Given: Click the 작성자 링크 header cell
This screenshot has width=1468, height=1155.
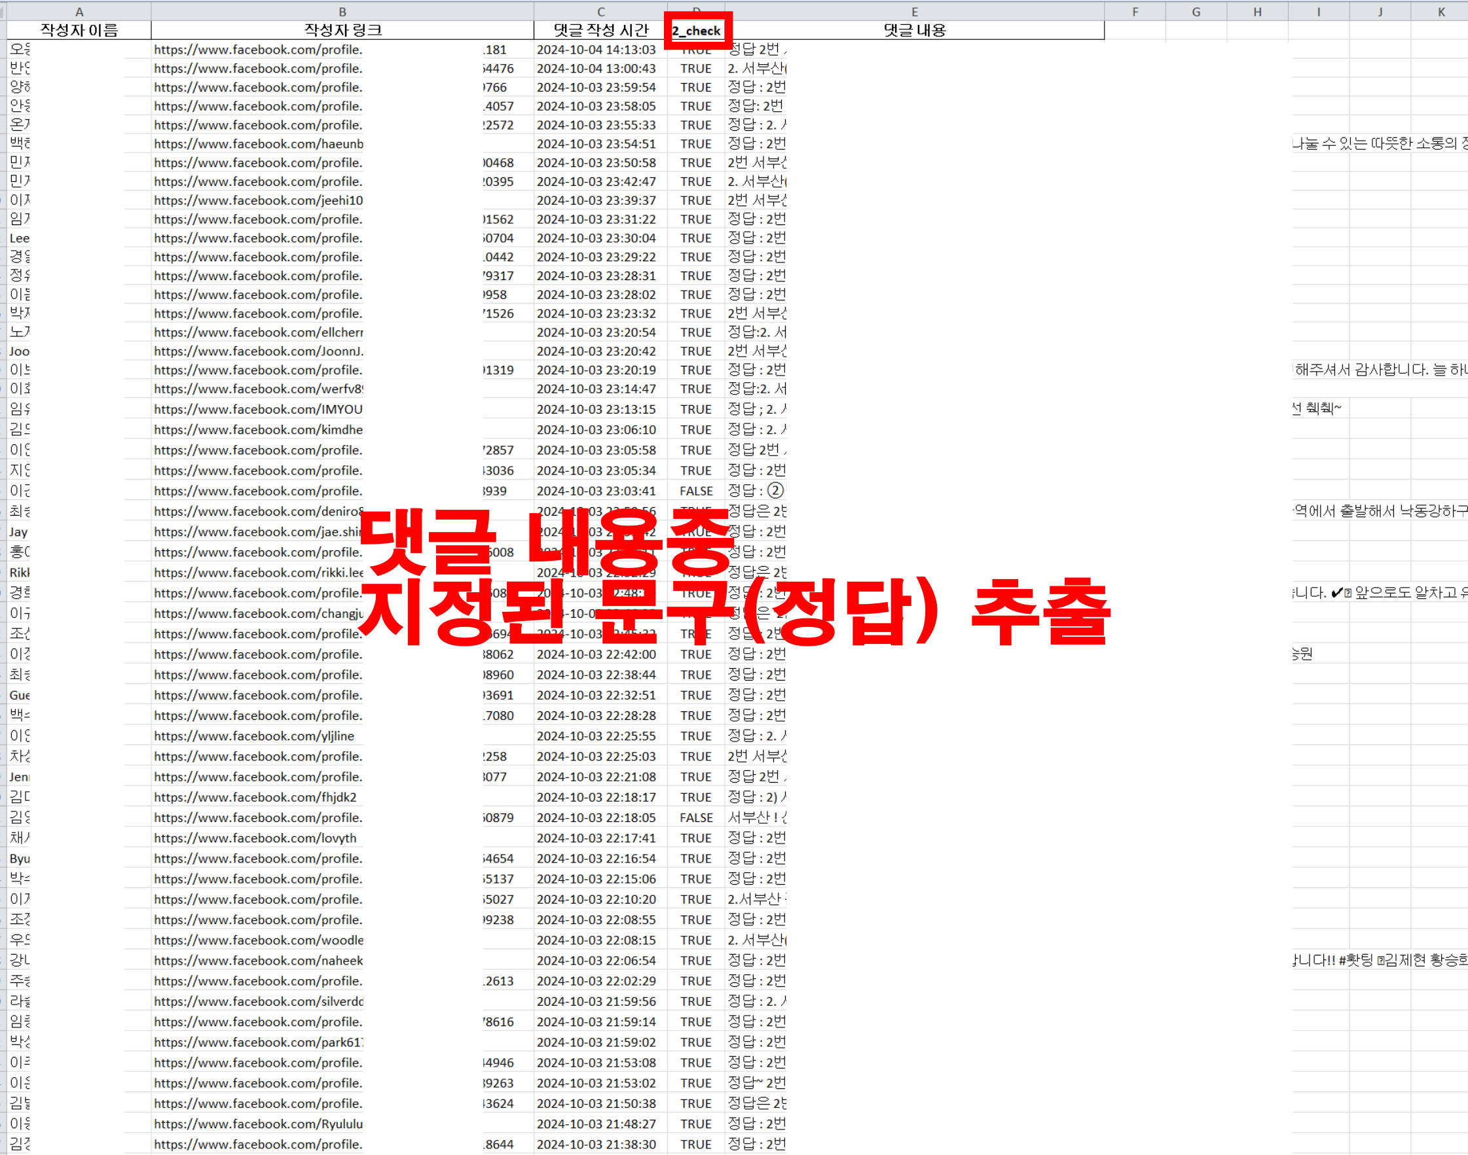Looking at the screenshot, I should 342,31.
